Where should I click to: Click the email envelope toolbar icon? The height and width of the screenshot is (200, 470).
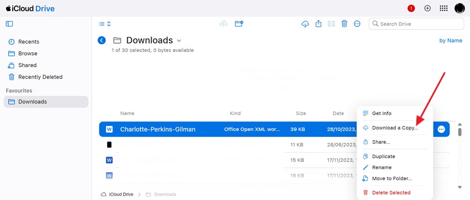(331, 24)
